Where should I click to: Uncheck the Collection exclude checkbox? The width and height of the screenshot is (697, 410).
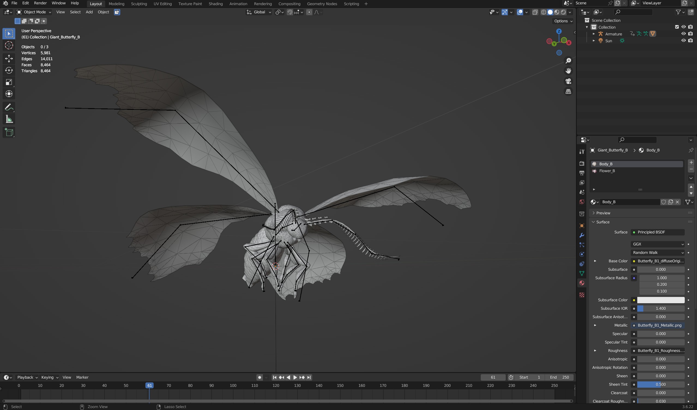[677, 27]
